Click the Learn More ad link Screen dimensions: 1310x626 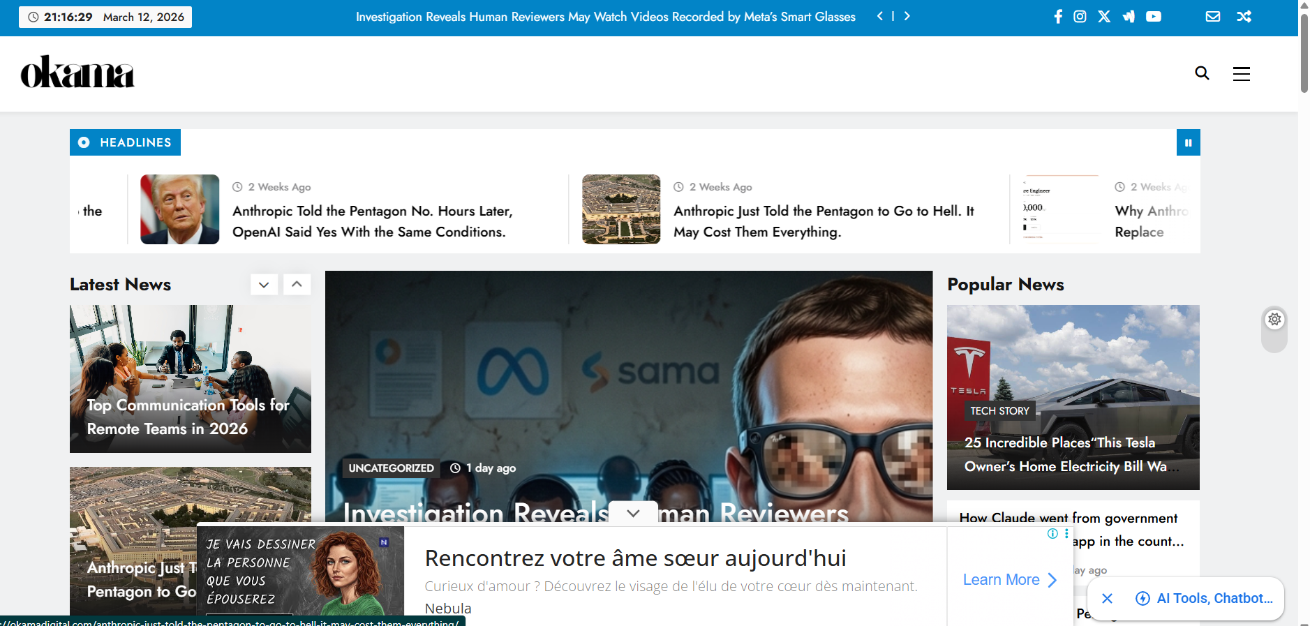point(1009,580)
